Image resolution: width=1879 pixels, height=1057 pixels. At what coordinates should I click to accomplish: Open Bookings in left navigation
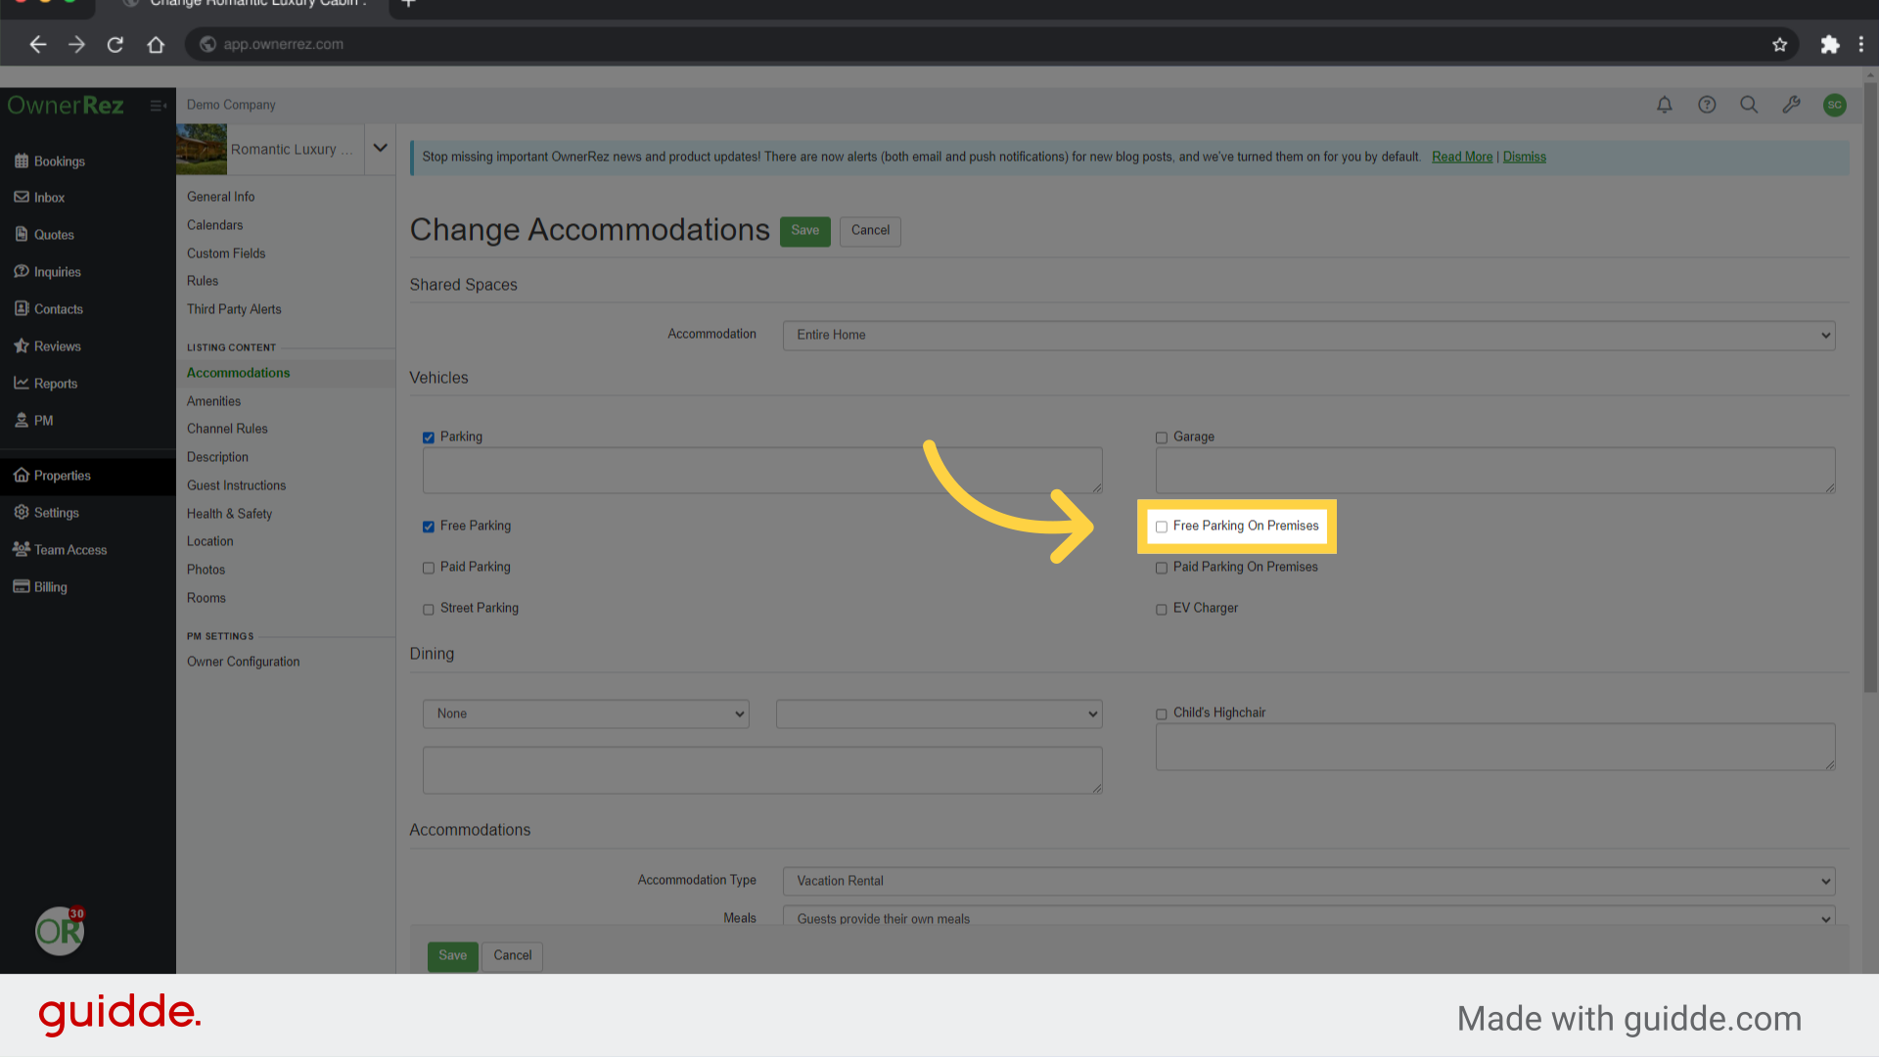59,161
